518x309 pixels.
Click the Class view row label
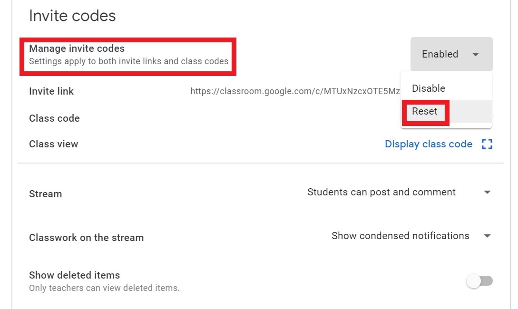pyautogui.click(x=54, y=144)
